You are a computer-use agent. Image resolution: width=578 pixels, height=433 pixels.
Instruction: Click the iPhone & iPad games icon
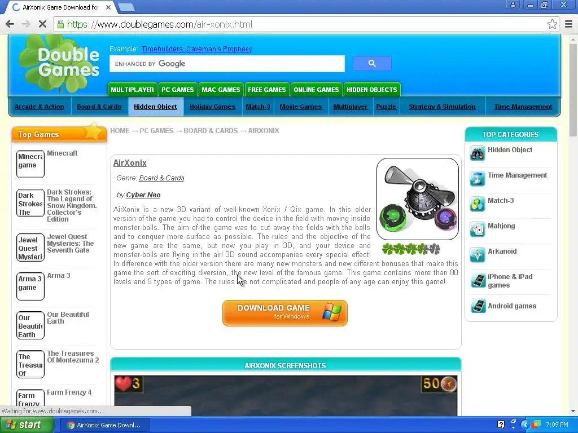coord(478,281)
